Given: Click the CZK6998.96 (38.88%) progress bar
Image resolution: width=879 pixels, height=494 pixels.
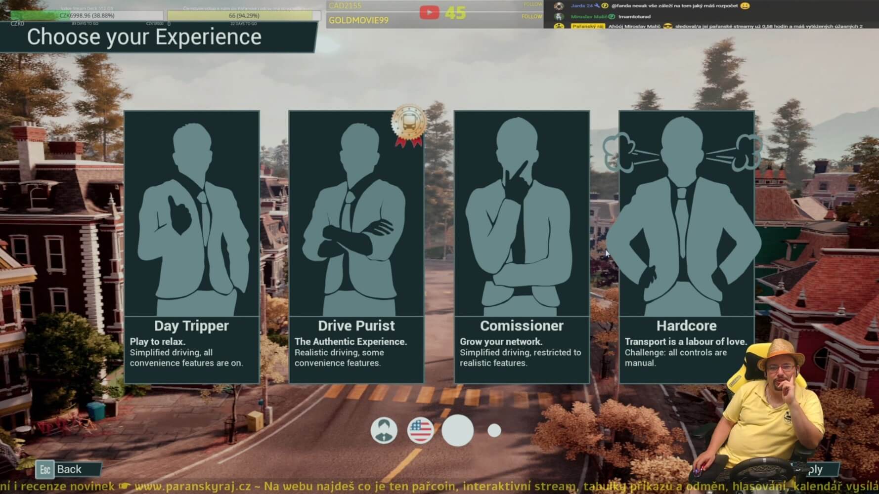Looking at the screenshot, I should tap(87, 15).
